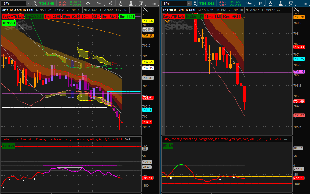Open patterns icon in right chart toolbar

(291, 3)
